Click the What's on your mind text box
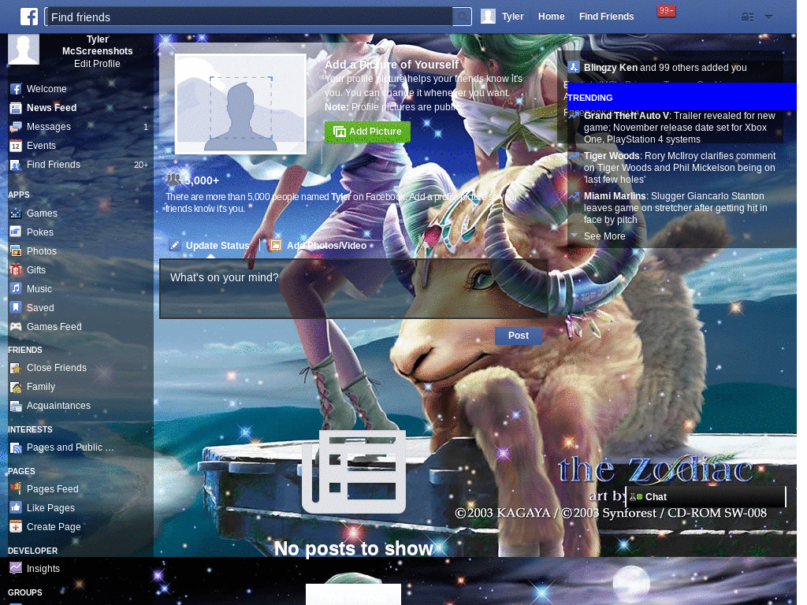 [353, 288]
